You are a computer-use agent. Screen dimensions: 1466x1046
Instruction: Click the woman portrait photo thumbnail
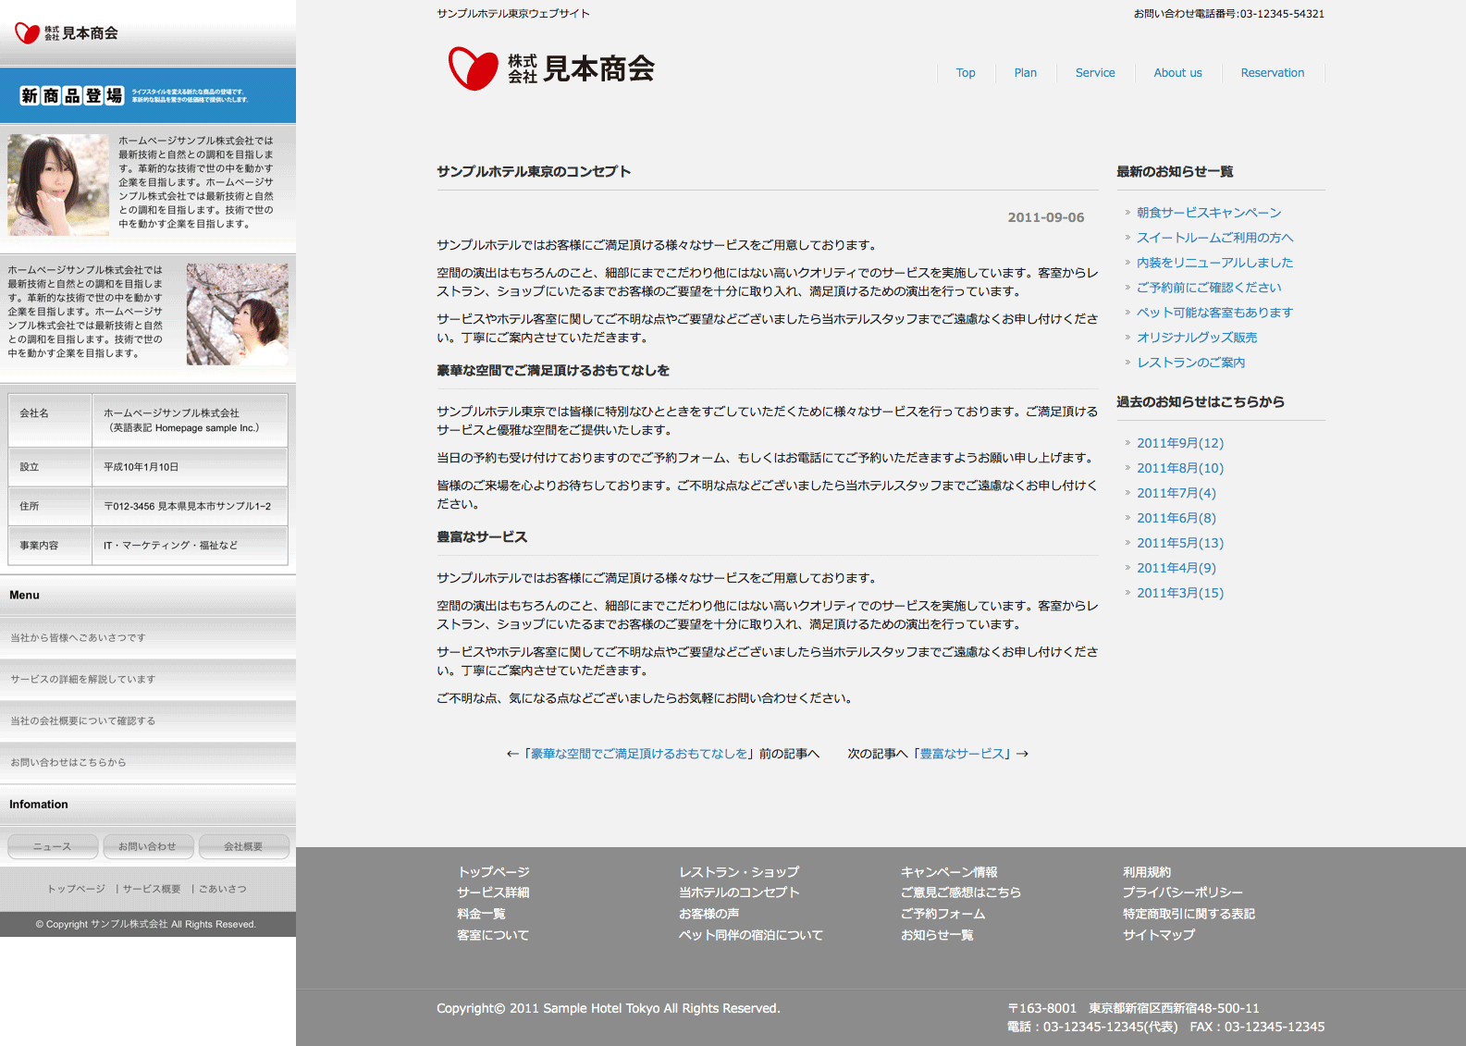[58, 185]
